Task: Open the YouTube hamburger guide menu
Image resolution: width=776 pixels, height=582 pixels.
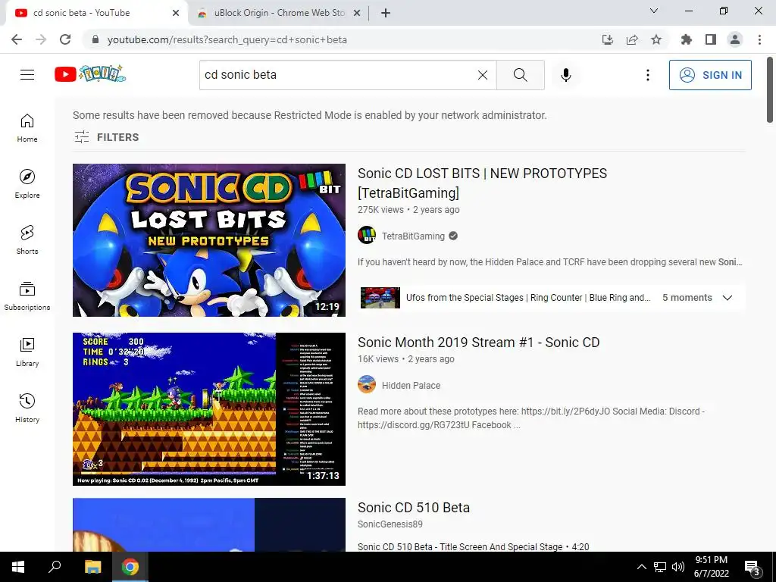Action: pyautogui.click(x=27, y=75)
